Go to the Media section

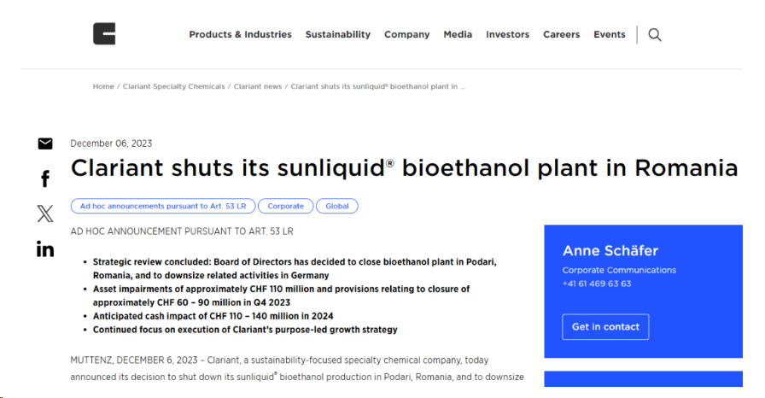click(x=458, y=35)
